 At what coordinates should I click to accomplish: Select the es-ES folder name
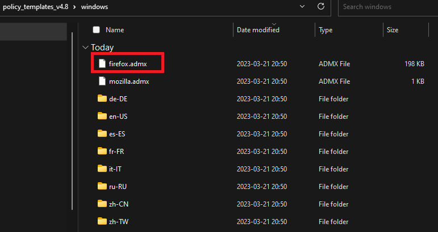tap(117, 134)
